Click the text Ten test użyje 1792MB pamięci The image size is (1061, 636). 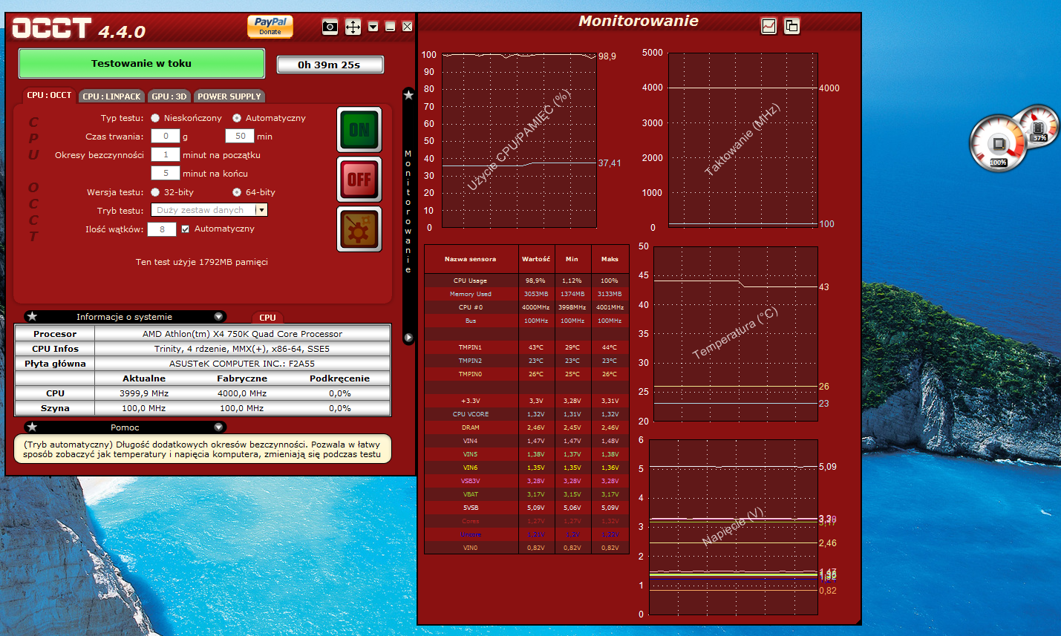(x=202, y=262)
